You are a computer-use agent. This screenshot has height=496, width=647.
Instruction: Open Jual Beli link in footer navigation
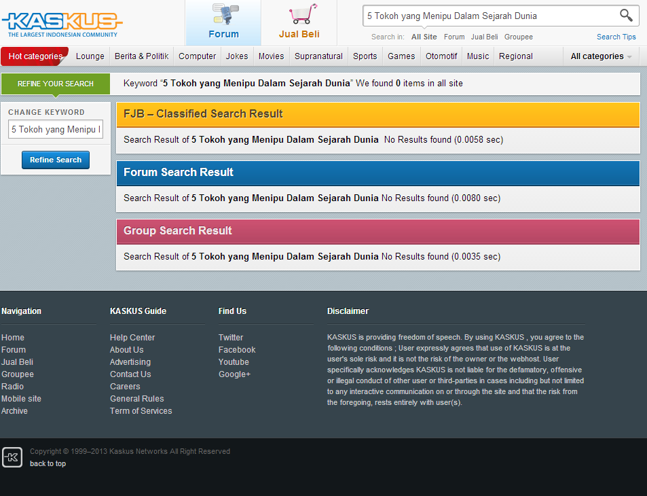point(18,361)
